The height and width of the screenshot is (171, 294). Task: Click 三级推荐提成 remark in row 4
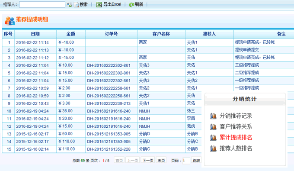[247, 65]
